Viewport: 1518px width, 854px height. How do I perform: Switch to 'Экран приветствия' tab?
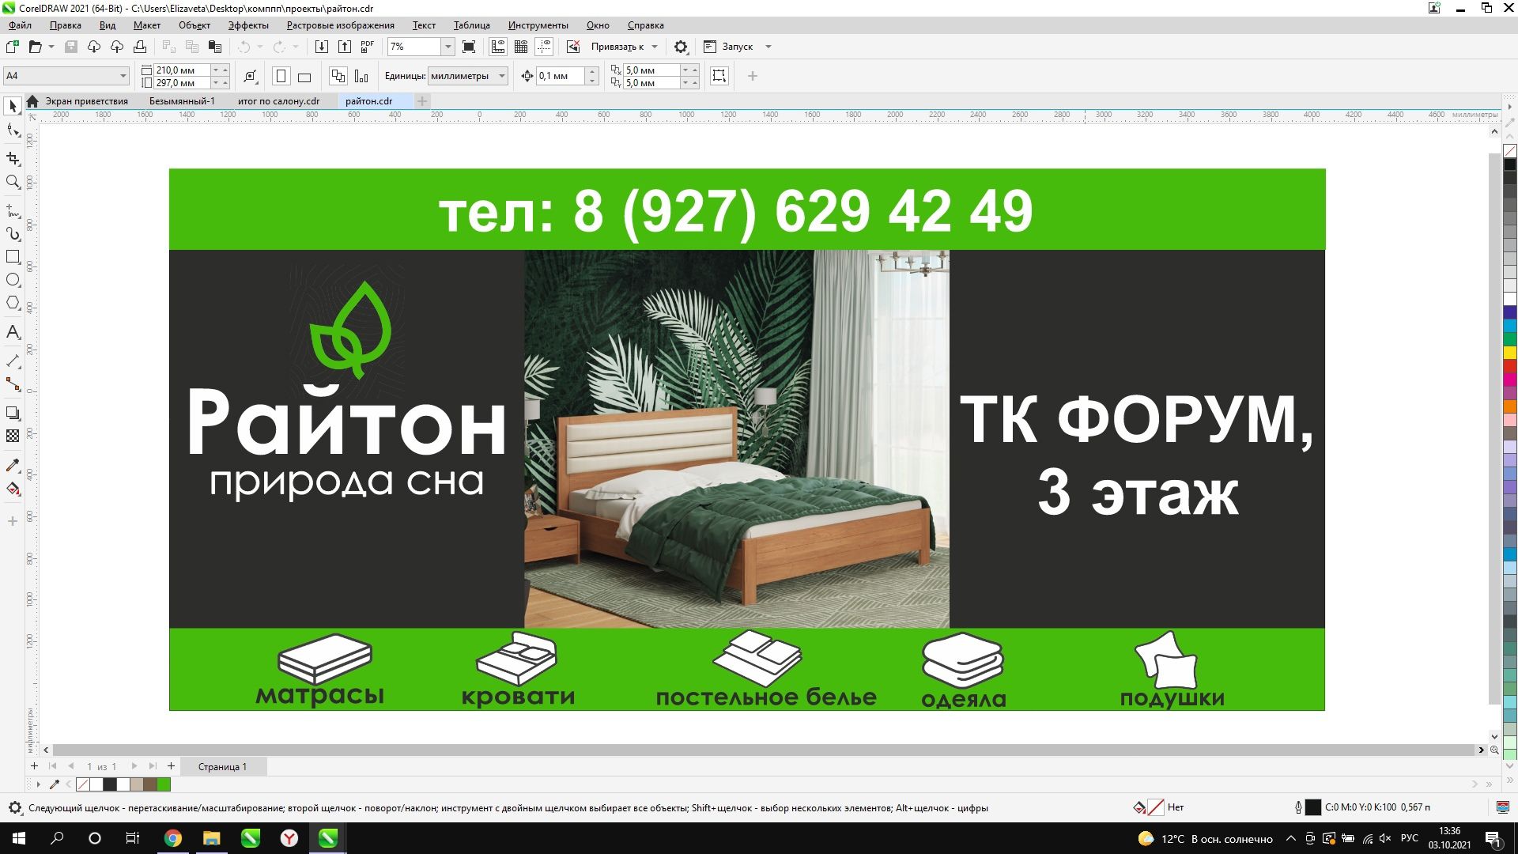click(x=86, y=101)
